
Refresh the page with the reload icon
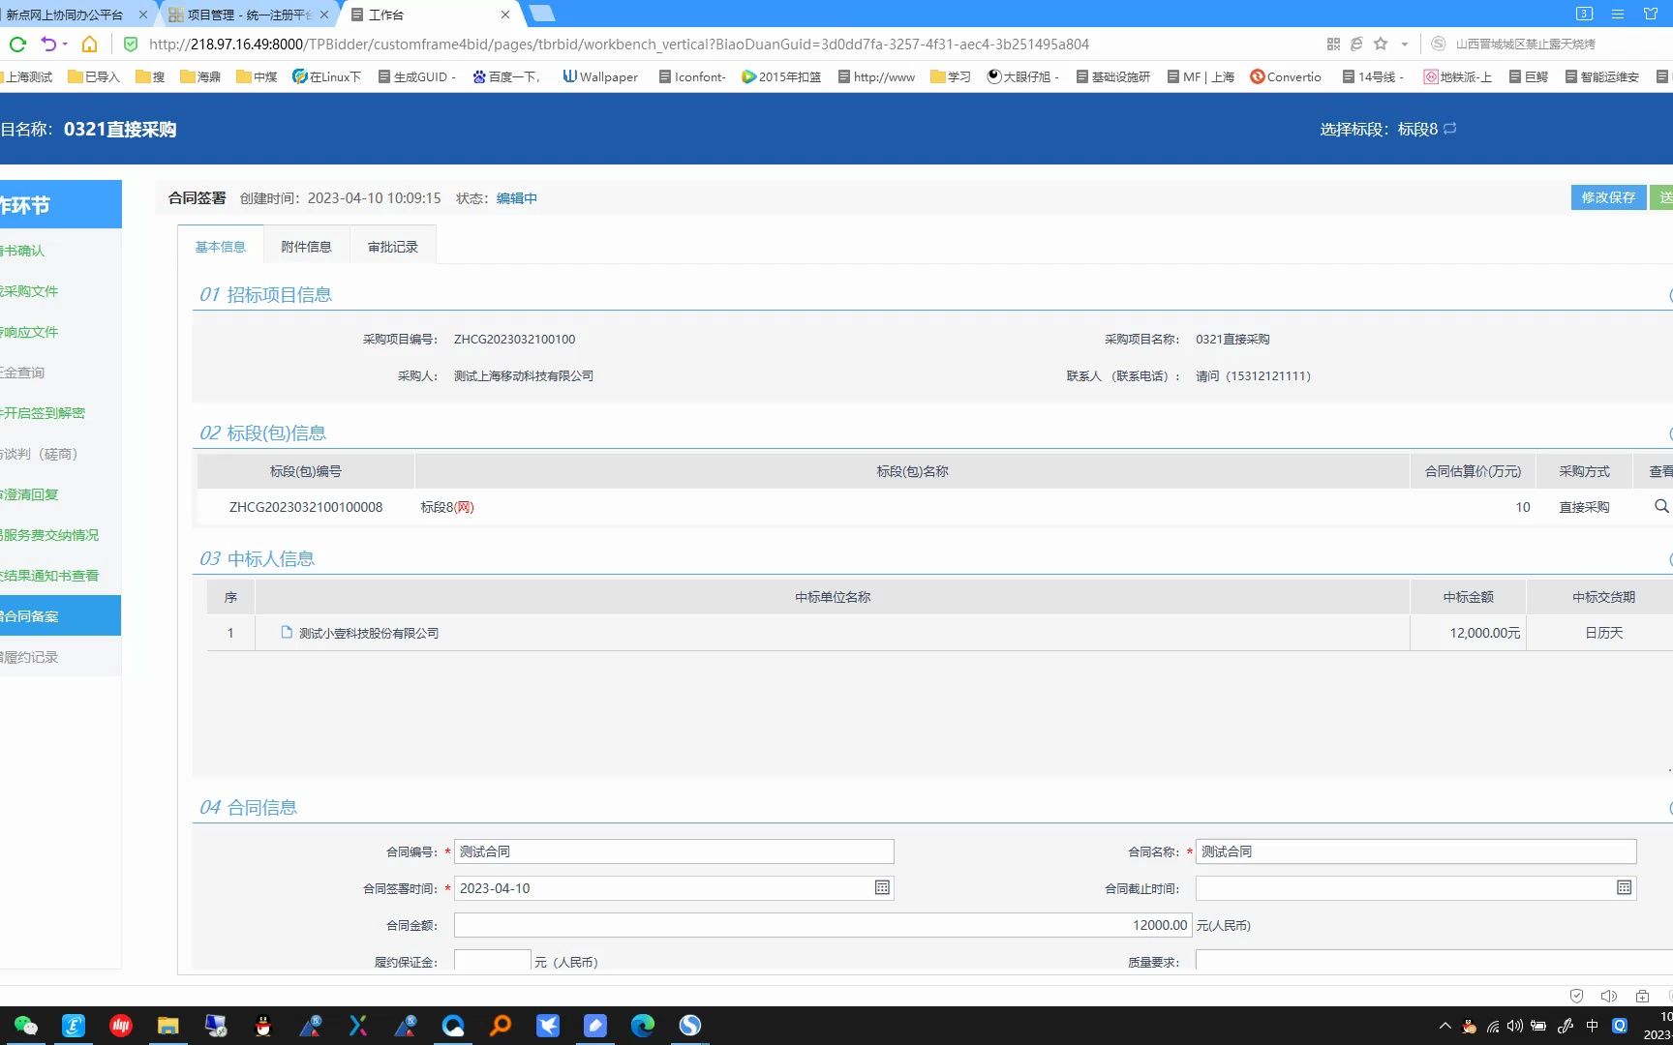click(16, 44)
